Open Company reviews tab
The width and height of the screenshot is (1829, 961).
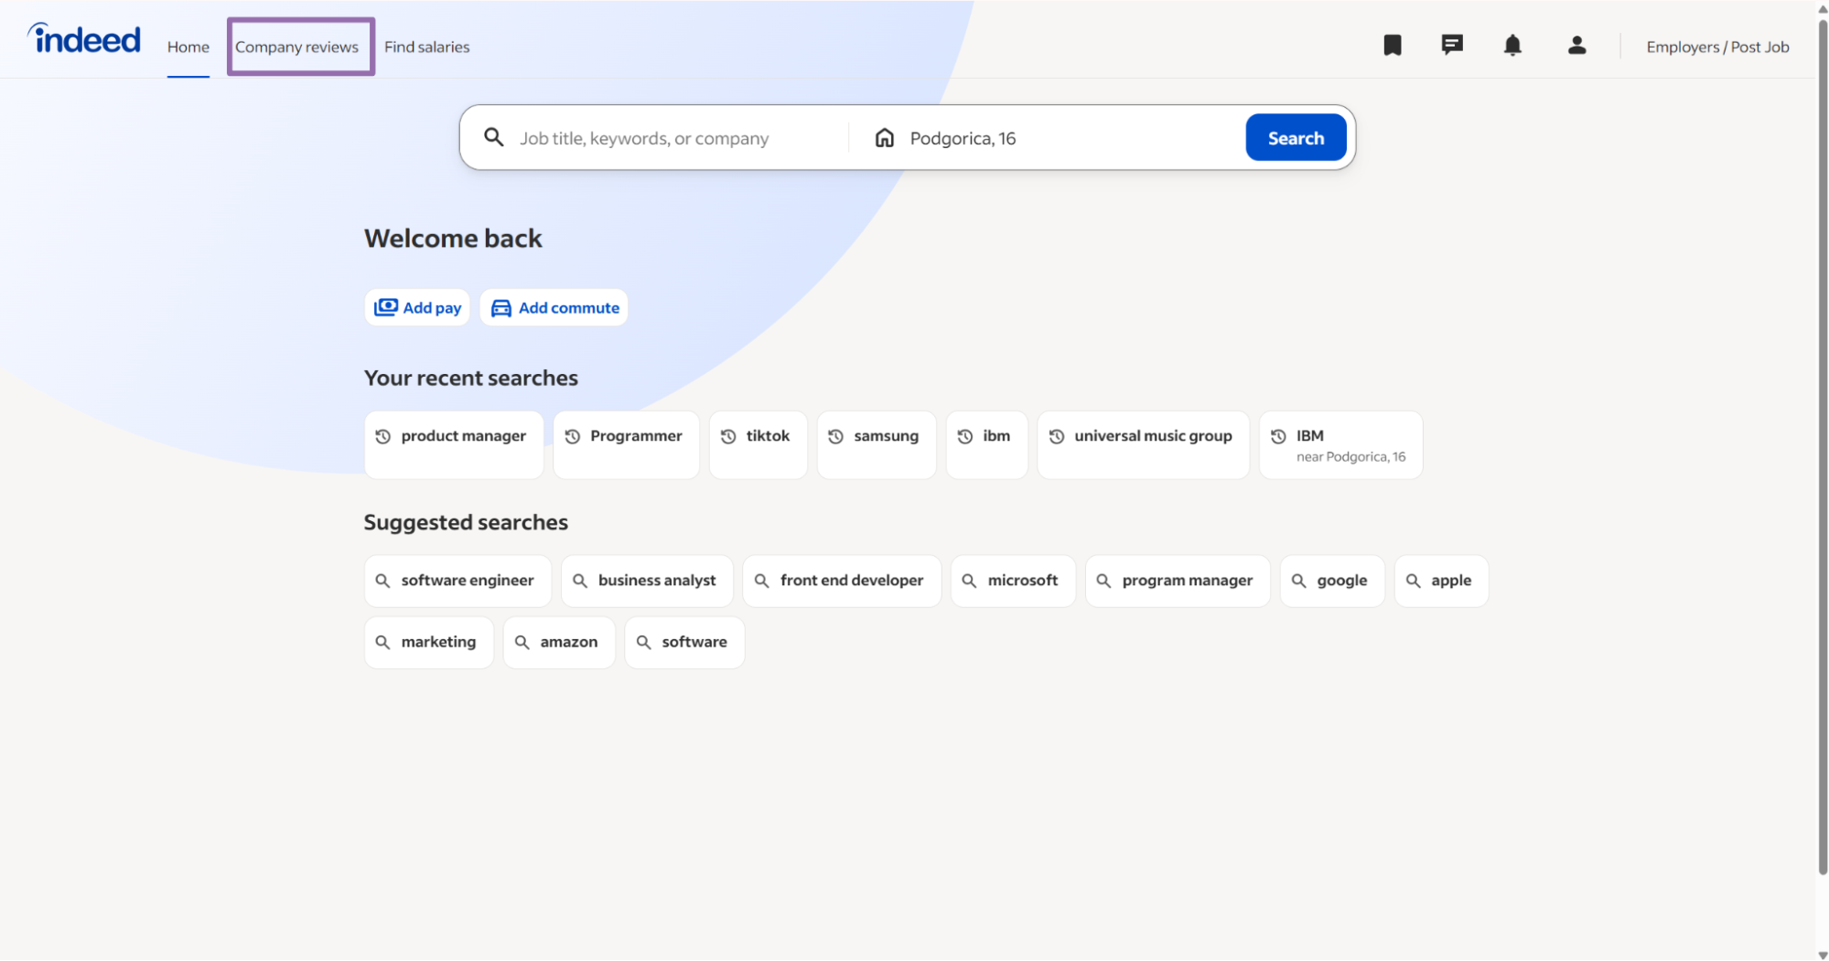click(x=296, y=47)
